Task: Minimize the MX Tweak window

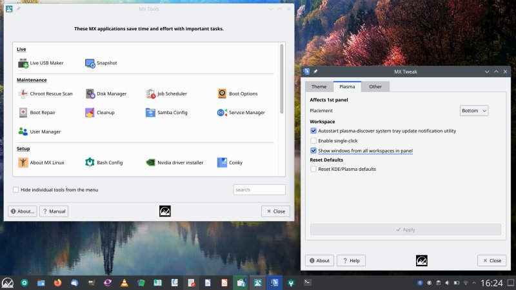Action: 487,72
